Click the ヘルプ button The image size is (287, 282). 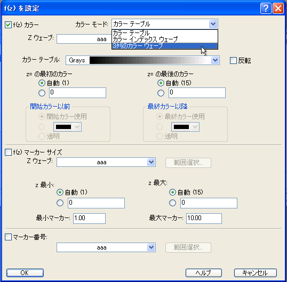(204, 273)
